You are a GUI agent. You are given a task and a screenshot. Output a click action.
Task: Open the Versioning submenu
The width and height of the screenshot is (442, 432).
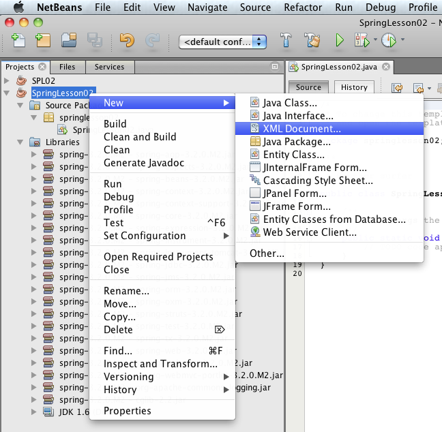pyautogui.click(x=162, y=377)
